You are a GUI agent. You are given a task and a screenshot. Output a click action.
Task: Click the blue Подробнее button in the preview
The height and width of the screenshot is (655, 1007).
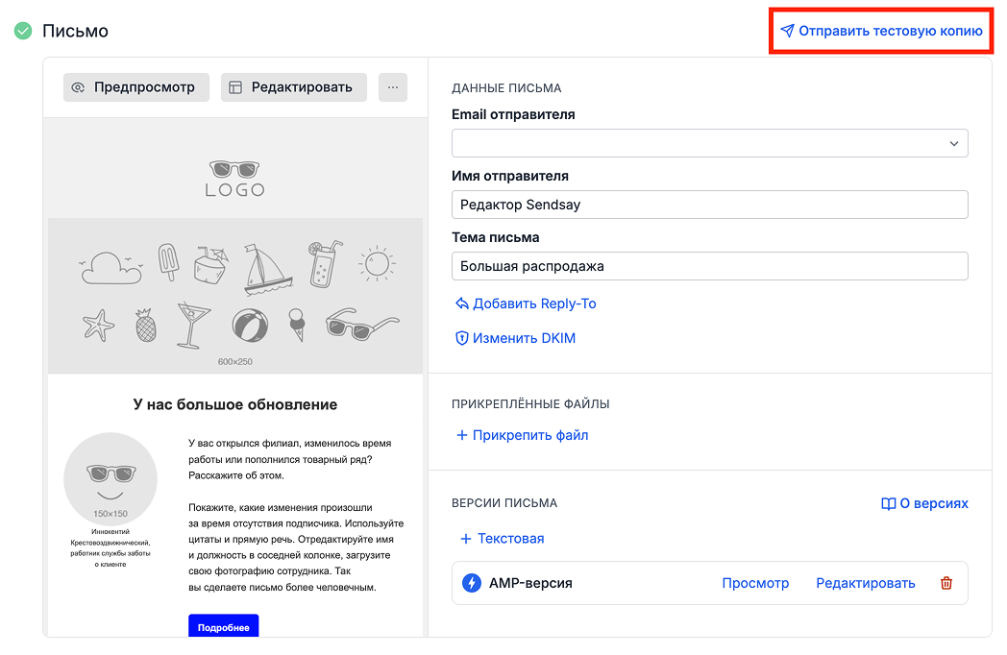223,627
